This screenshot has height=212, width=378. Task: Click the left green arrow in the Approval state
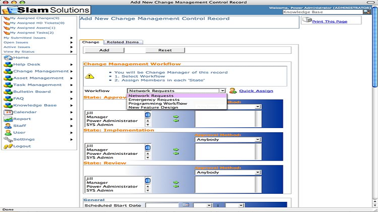pyautogui.click(x=176, y=120)
